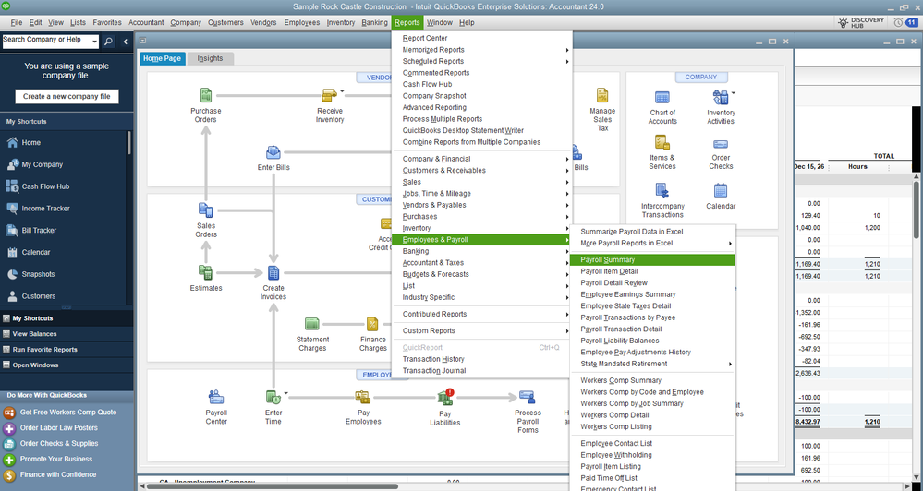Collapse the left sidebar arrow
Screen dimensions: 923x491
pos(125,42)
